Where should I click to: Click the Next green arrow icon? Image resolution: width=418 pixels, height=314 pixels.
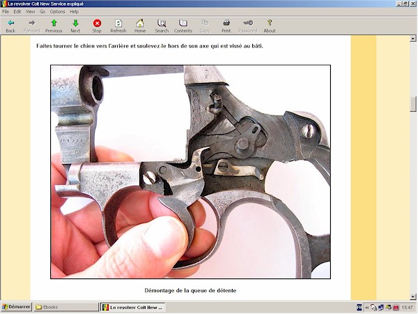[x=75, y=23]
